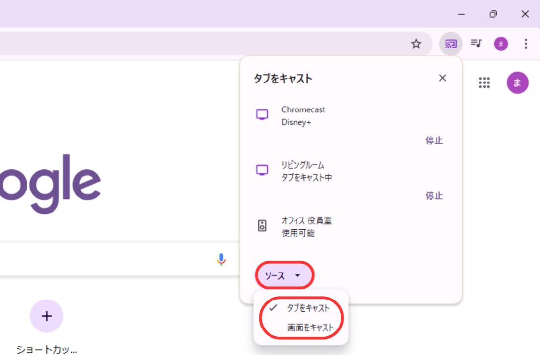The width and height of the screenshot is (540, 355).
Task: Close the タブをキャスト dialog
Action: click(x=442, y=78)
